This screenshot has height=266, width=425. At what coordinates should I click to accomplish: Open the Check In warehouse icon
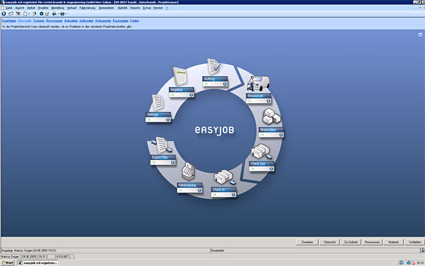click(225, 178)
